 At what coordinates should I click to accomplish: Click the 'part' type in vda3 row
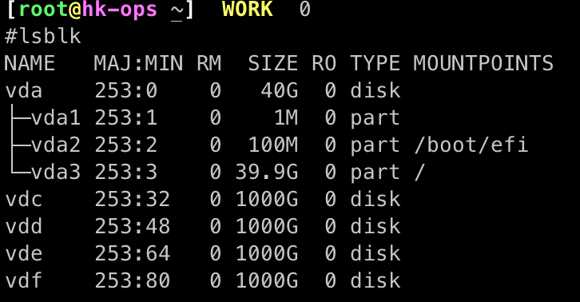[x=375, y=173]
